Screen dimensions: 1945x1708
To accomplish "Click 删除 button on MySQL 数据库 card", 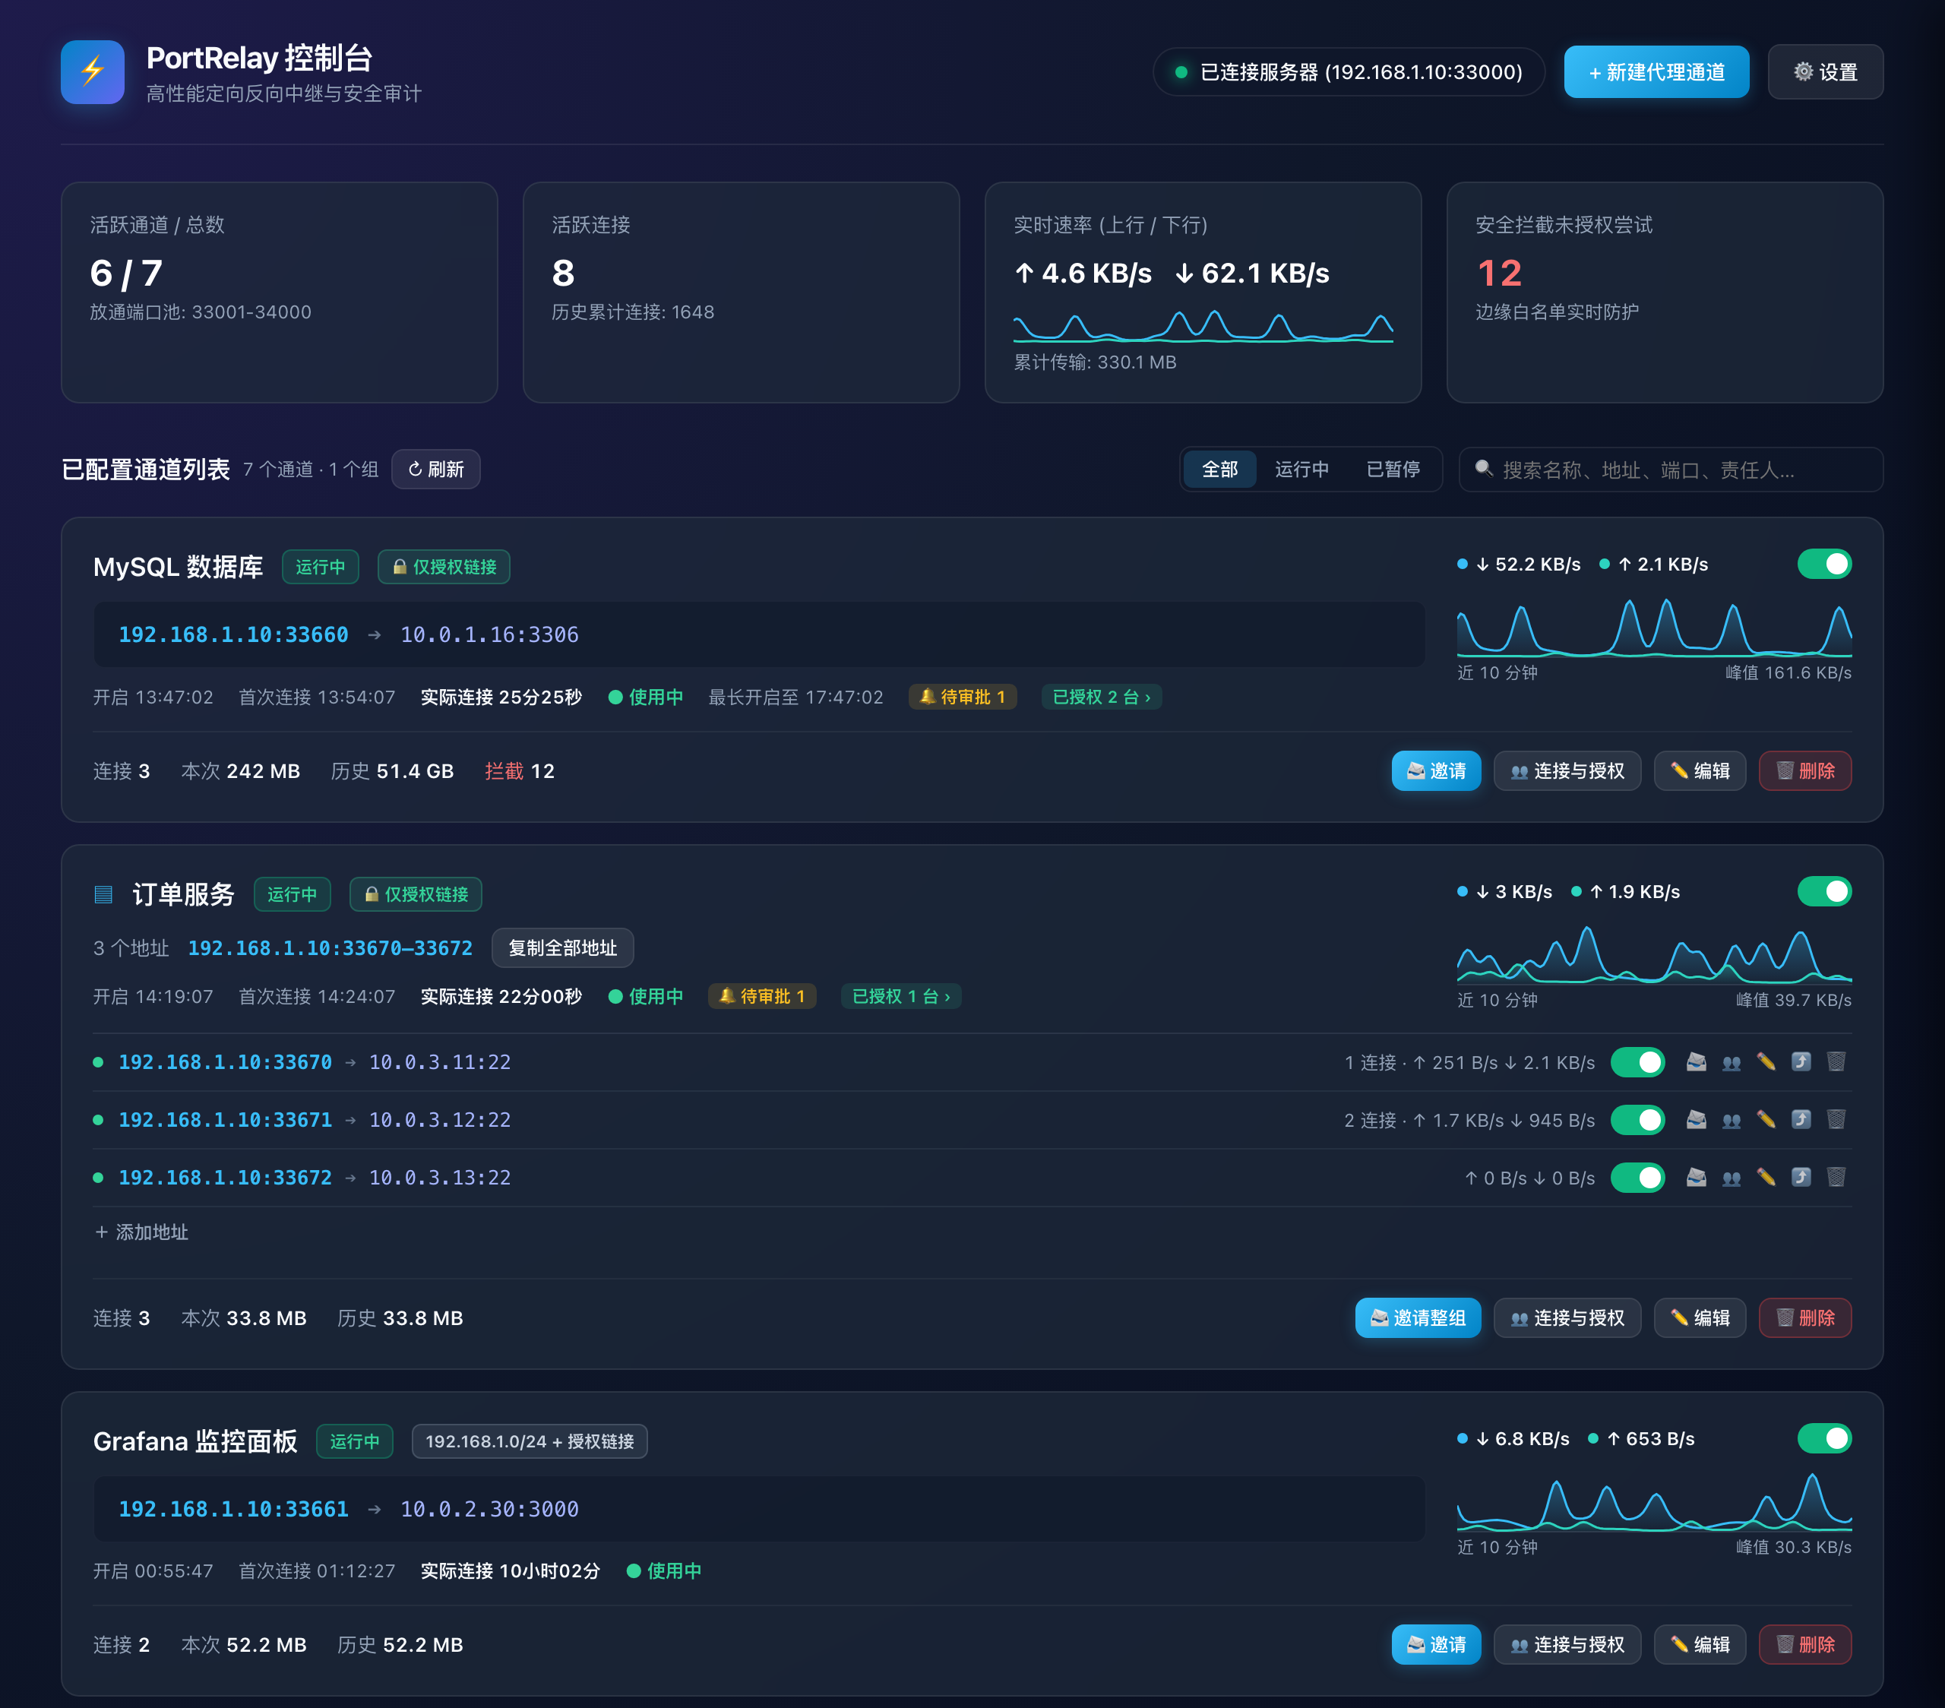I will click(1805, 770).
